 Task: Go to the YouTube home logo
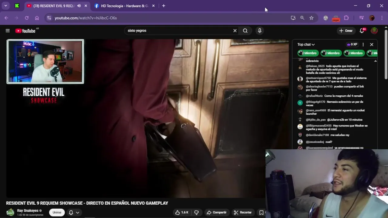[25, 31]
